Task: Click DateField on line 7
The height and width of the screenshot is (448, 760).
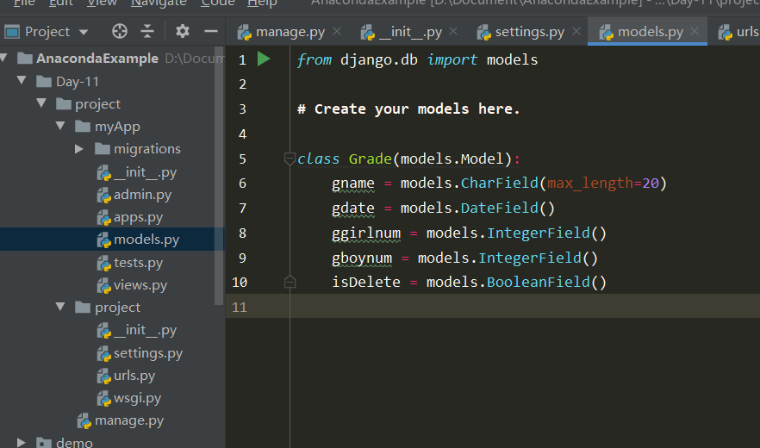Action: (499, 208)
